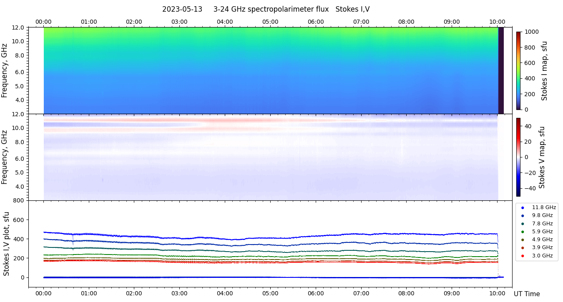Image resolution: width=563 pixels, height=302 pixels.
Task: Click the red 3.0 GHz legend marker
Action: [523, 256]
